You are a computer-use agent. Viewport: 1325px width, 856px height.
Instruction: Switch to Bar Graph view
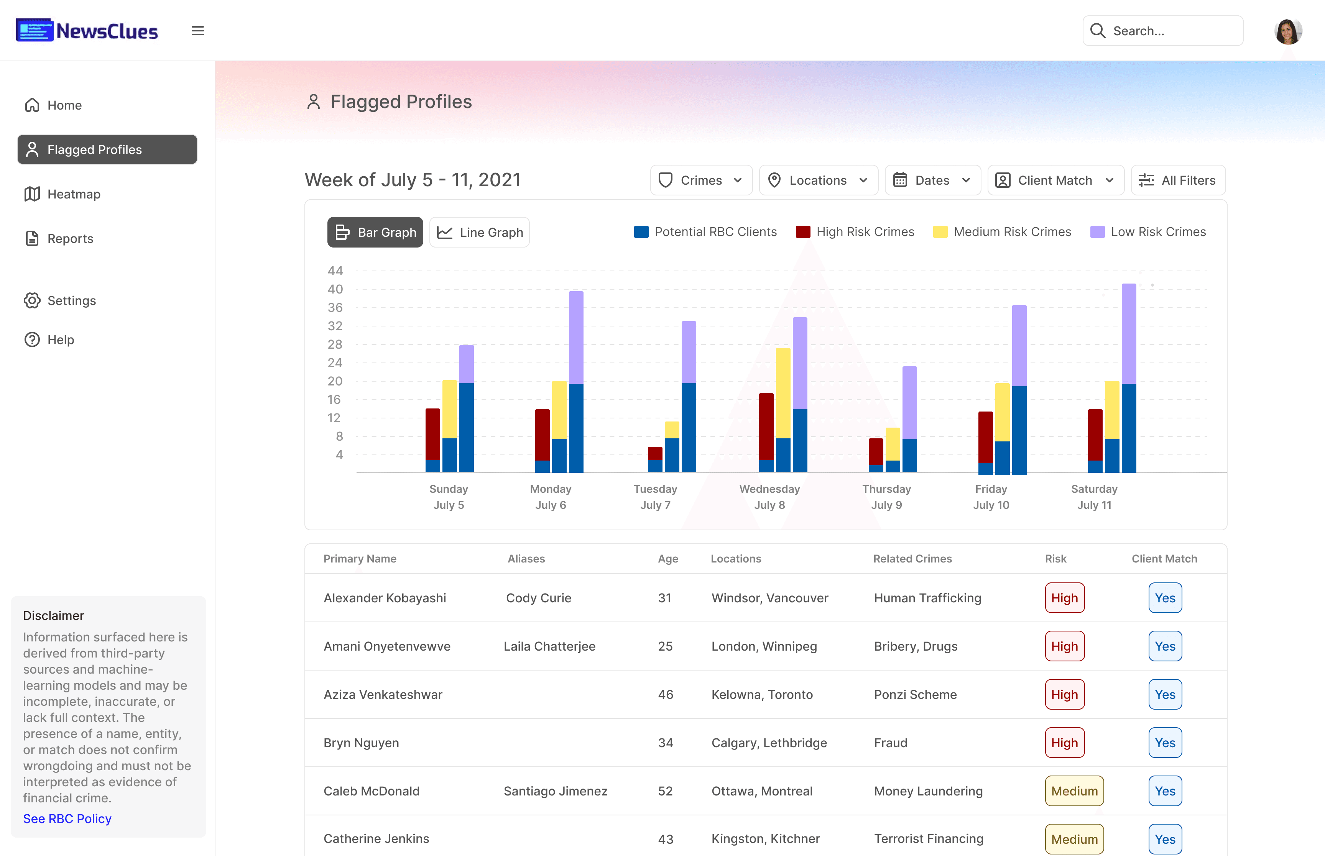375,232
